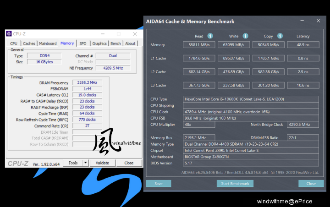The height and width of the screenshot is (207, 330).
Task: Click Save in AIDA64 benchmark window
Action: (x=159, y=184)
